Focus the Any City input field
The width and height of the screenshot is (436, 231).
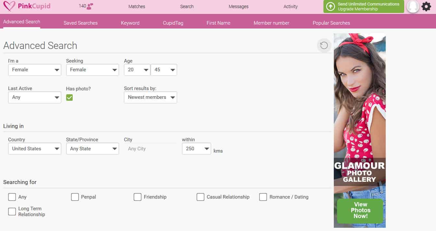coord(151,149)
